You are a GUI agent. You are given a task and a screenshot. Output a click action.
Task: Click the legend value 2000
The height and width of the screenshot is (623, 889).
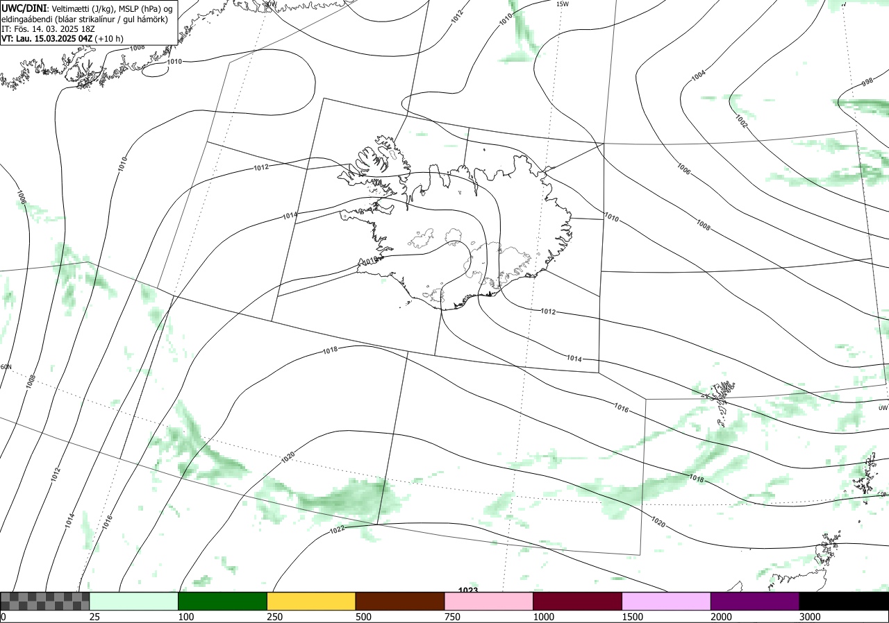(722, 617)
